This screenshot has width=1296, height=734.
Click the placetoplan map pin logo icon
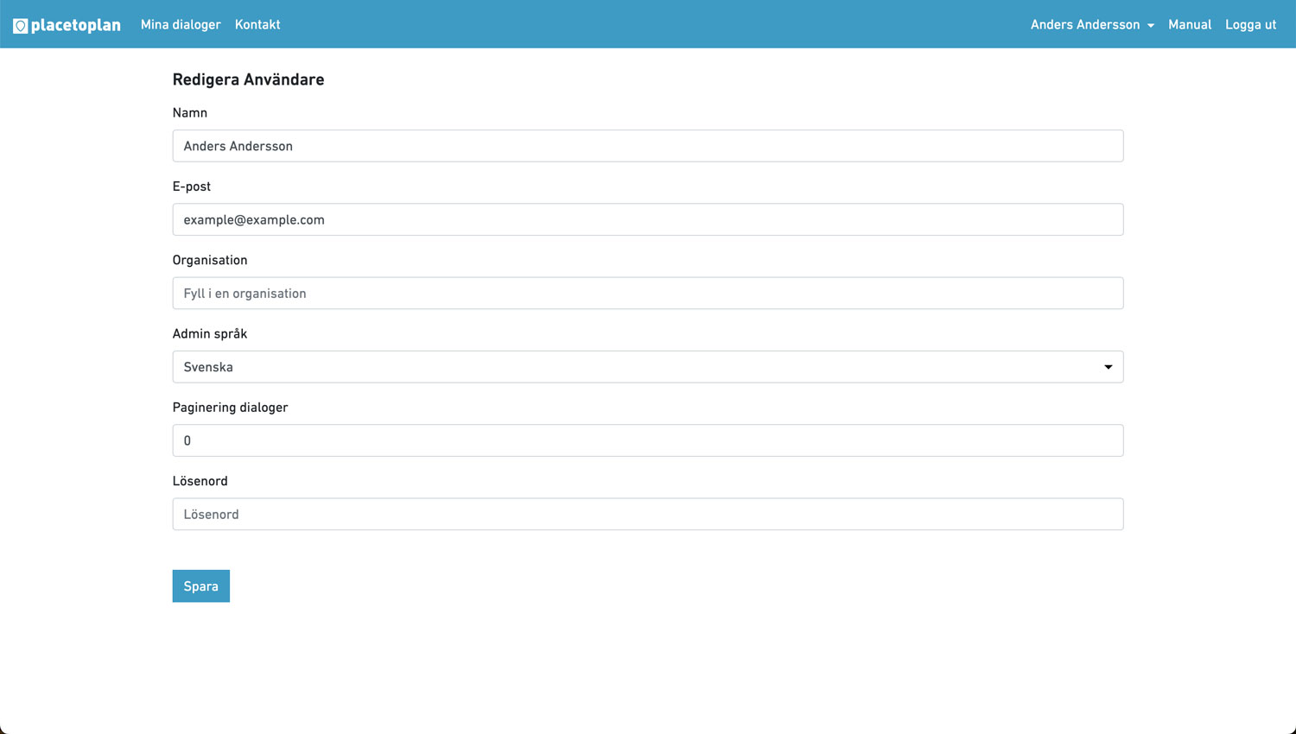click(20, 26)
